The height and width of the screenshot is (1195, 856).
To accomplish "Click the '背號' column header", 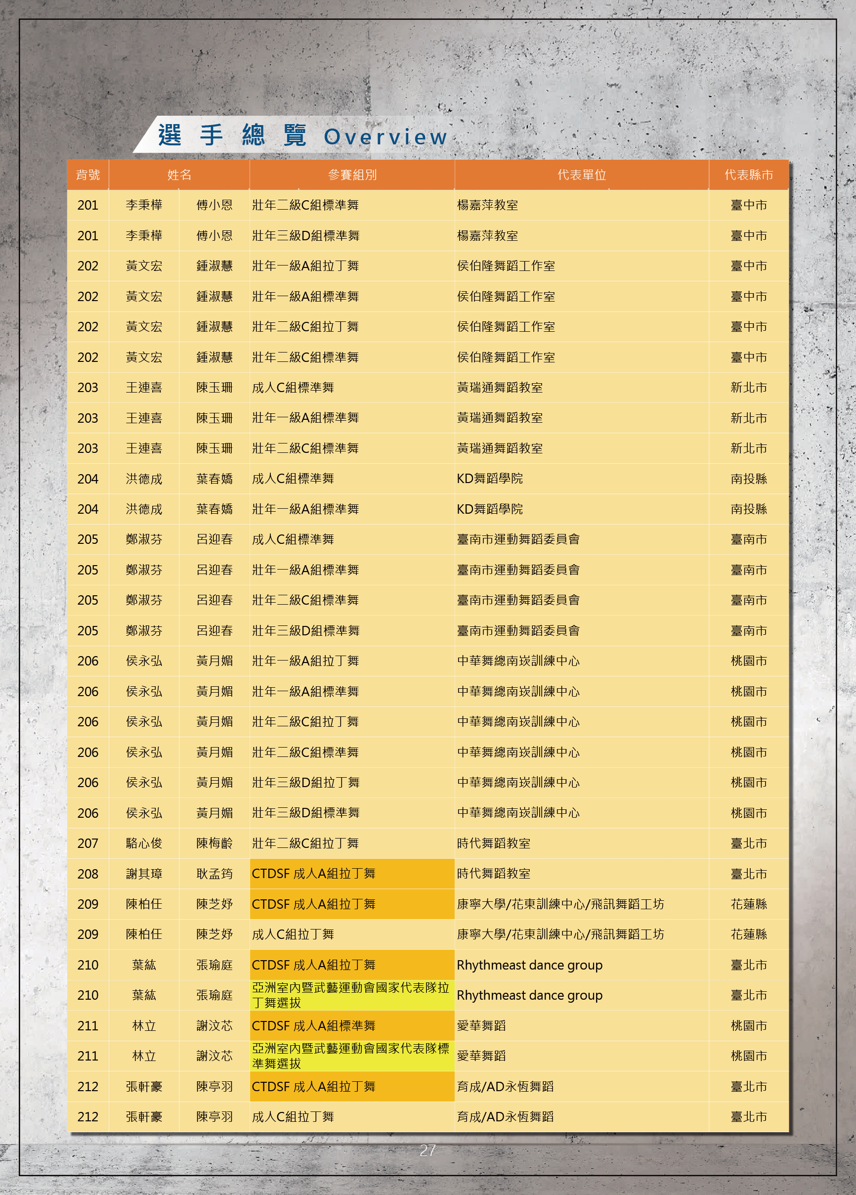I will [87, 175].
